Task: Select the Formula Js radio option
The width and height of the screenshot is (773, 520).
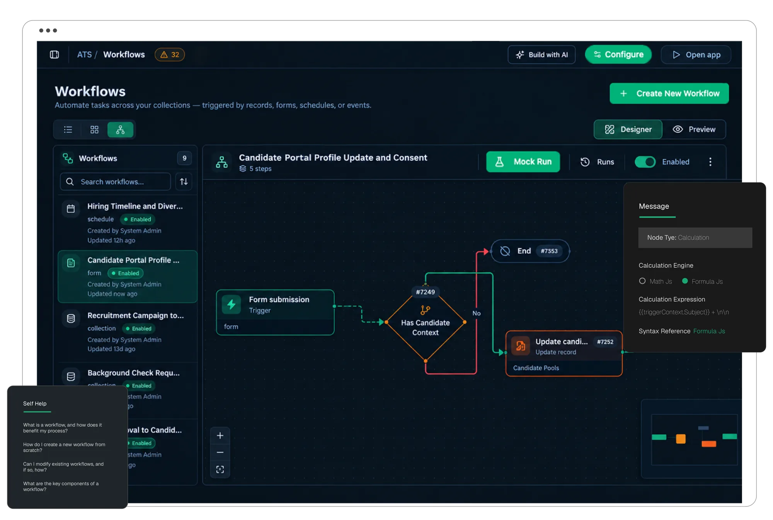Action: (x=685, y=281)
